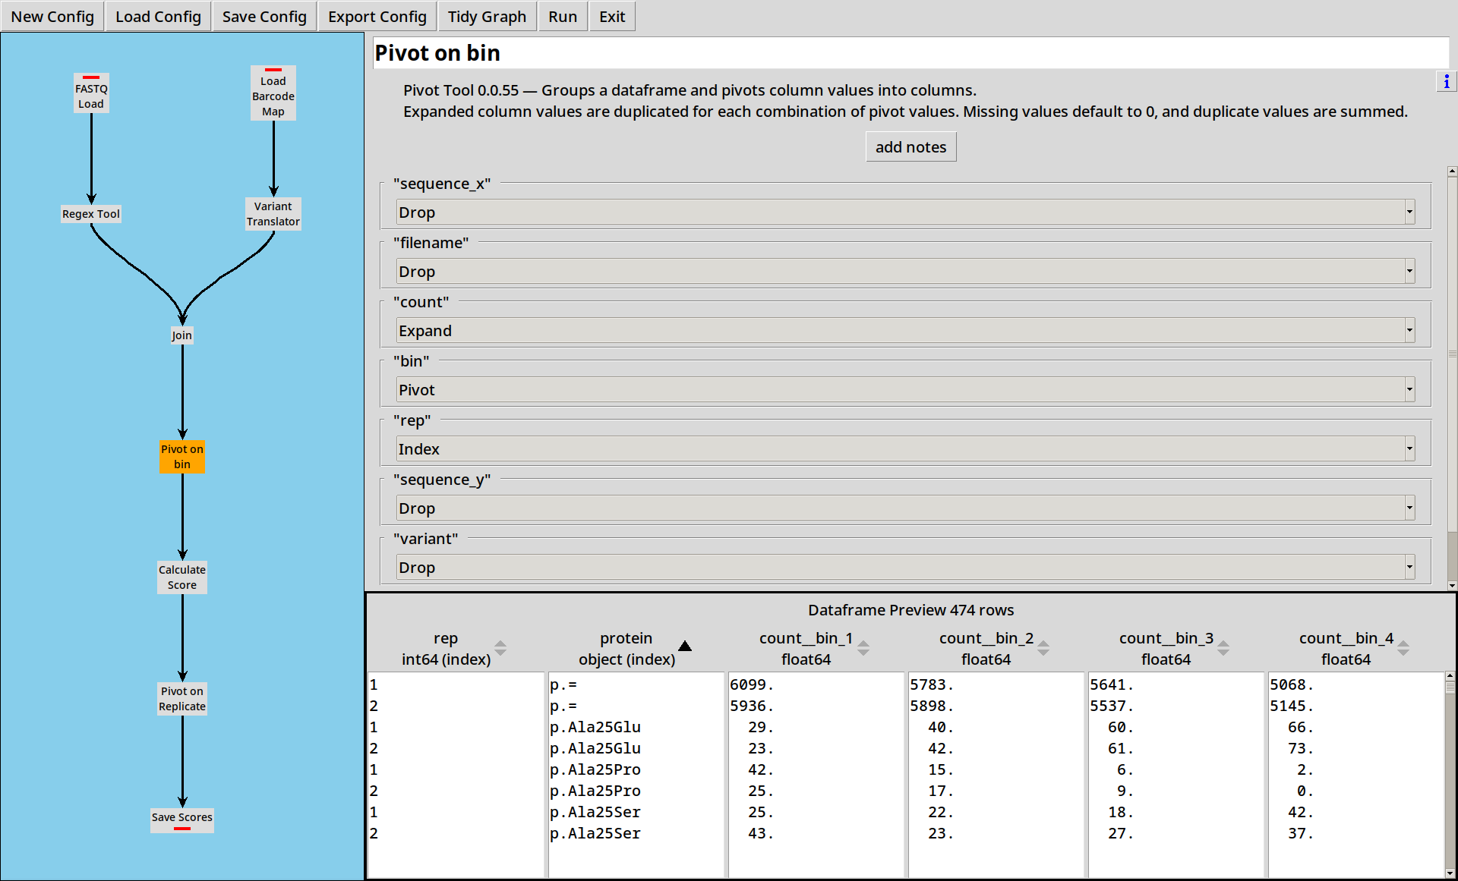Click the first p.Ala25Glu protein cell
This screenshot has width=1458, height=881.
tap(636, 727)
